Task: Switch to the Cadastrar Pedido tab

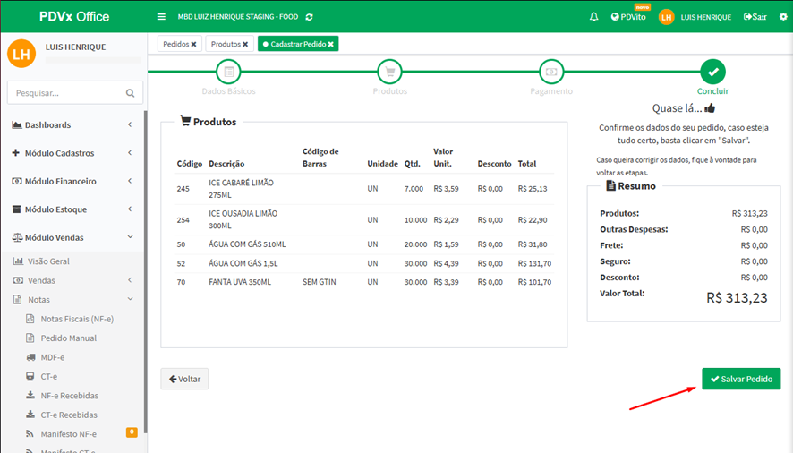Action: (x=296, y=44)
